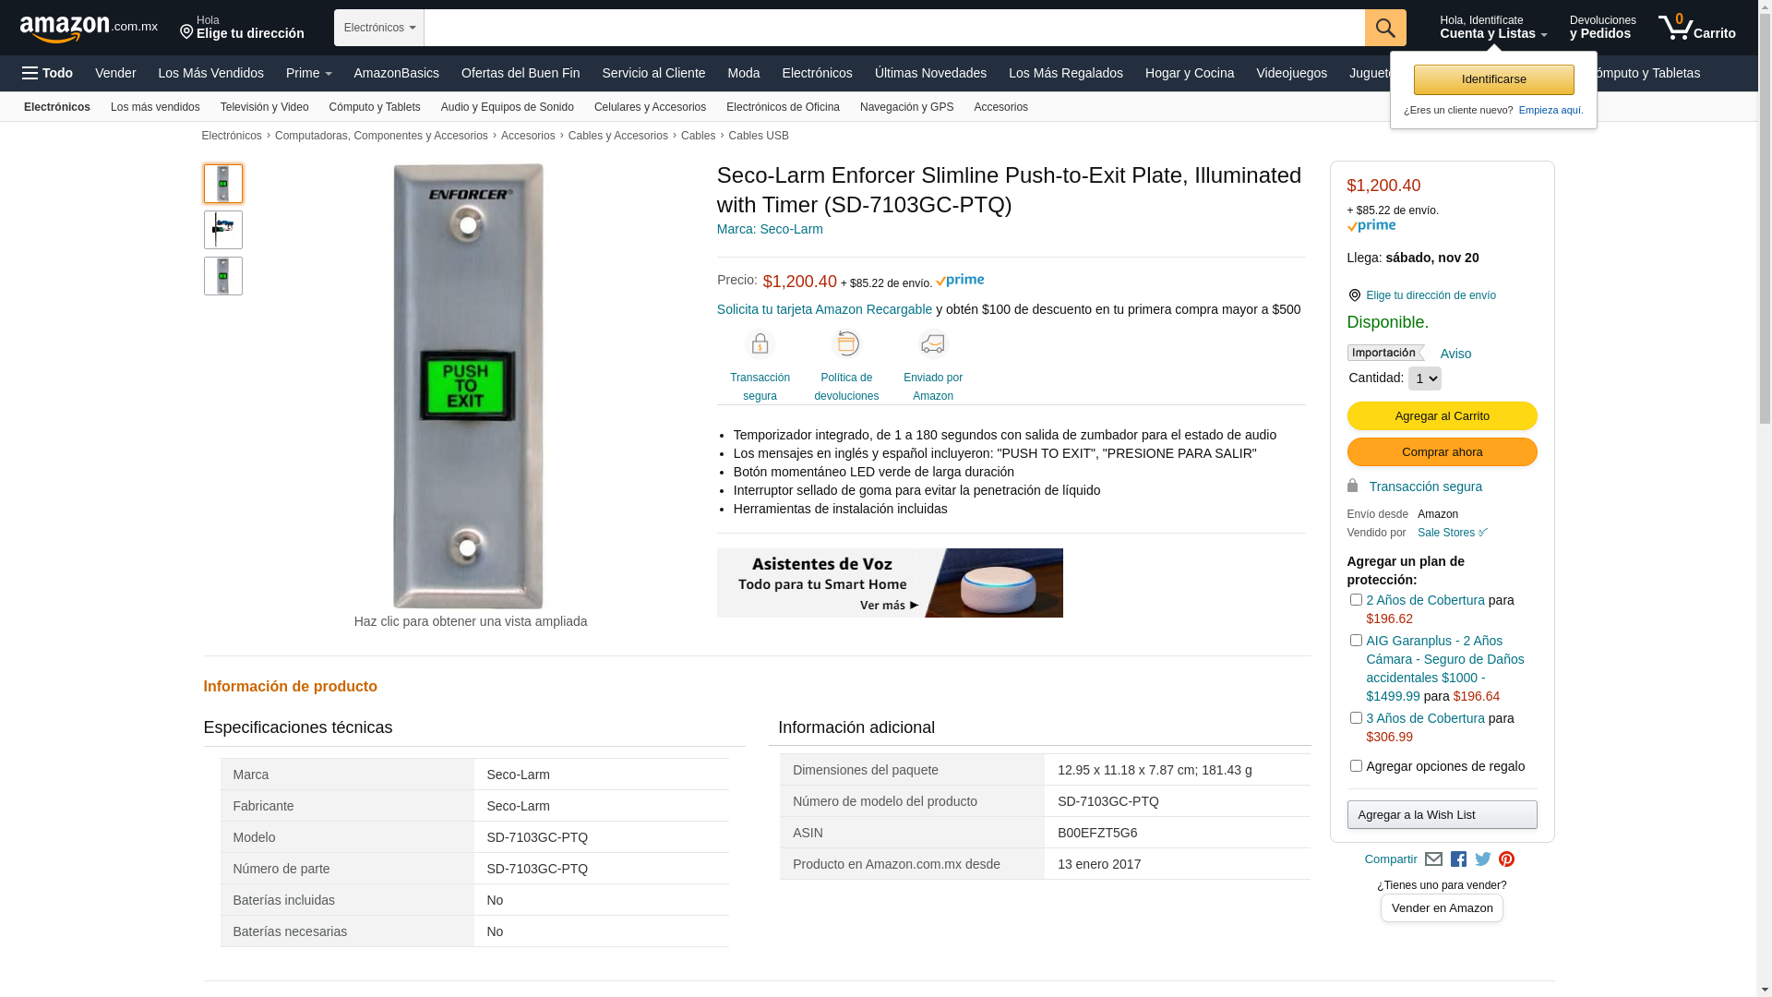
Task: Share product on Facebook icon
Action: pos(1458,859)
